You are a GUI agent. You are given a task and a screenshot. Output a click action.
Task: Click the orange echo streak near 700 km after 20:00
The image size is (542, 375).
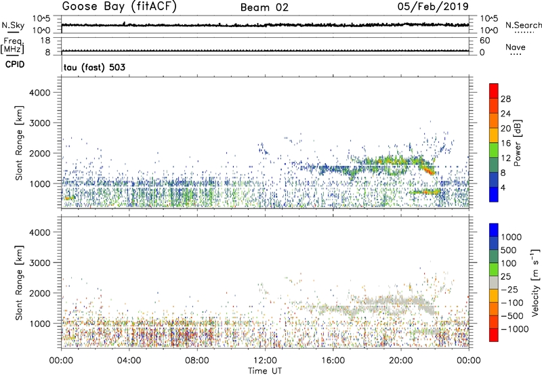[426, 192]
